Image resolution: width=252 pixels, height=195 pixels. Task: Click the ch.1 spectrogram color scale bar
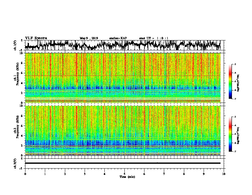point(230,82)
